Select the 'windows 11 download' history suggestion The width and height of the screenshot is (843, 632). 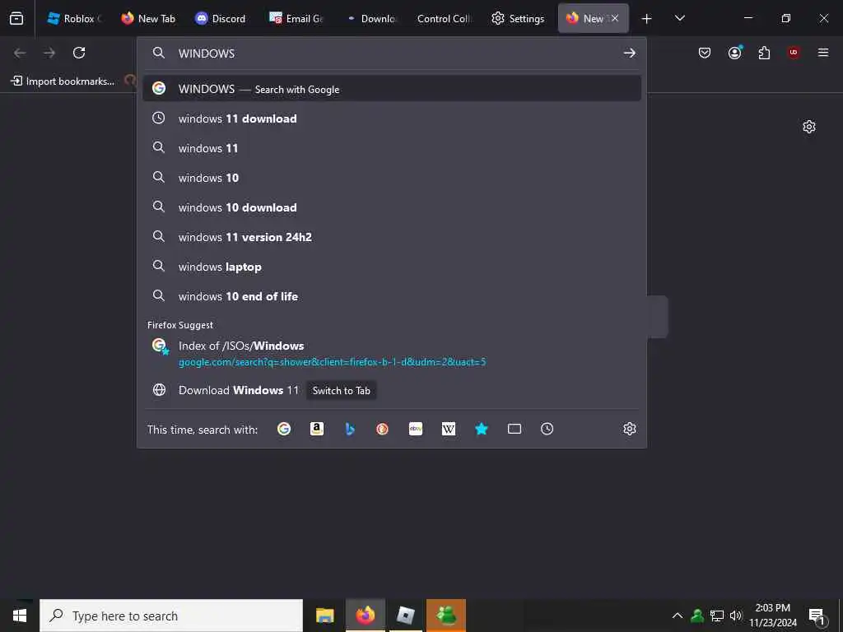391,118
